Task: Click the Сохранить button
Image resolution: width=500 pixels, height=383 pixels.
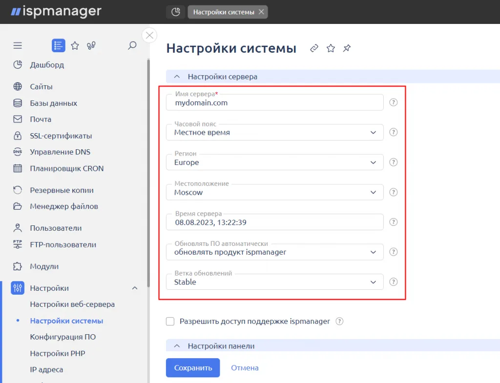Action: pos(193,368)
